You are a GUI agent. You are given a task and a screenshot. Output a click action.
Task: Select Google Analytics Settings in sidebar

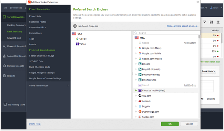42,73
